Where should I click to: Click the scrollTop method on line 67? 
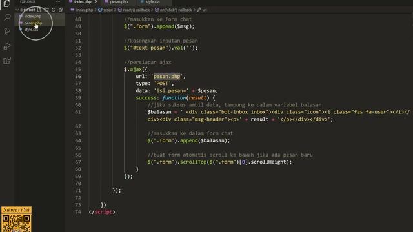point(194,162)
